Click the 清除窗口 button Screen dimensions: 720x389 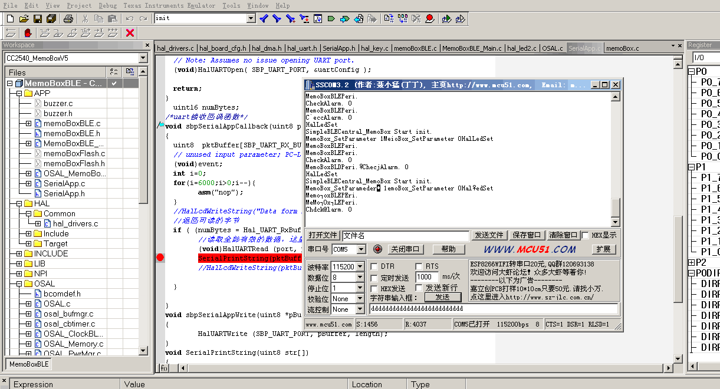[x=563, y=235]
